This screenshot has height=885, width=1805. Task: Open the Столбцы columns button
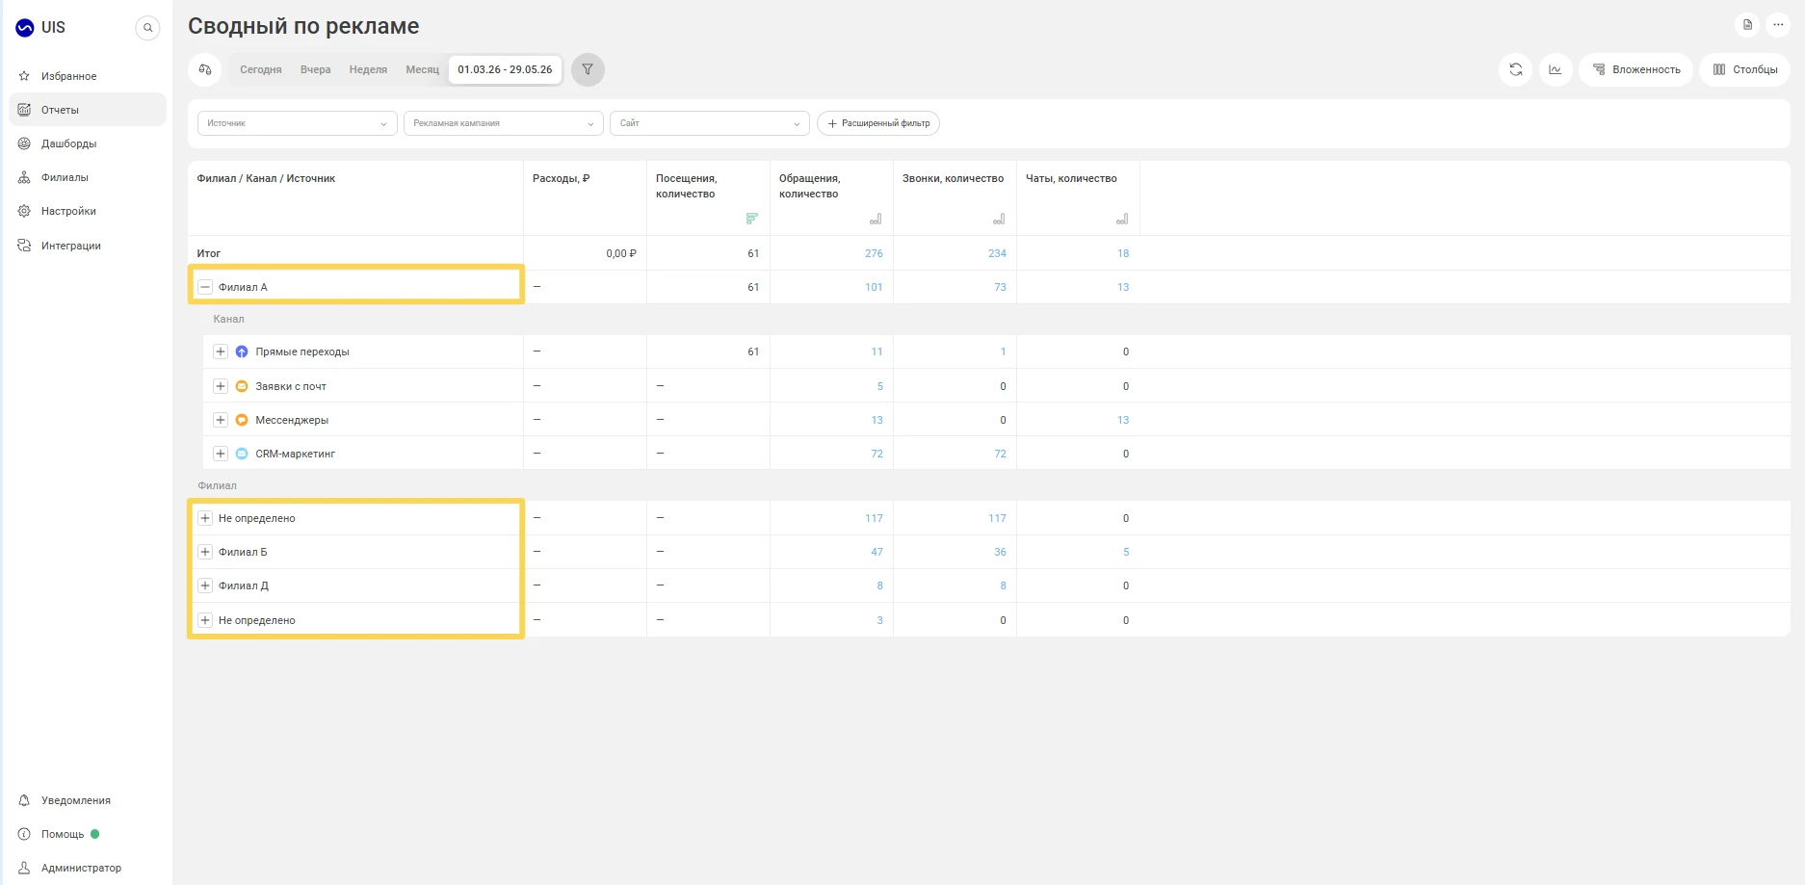point(1744,69)
